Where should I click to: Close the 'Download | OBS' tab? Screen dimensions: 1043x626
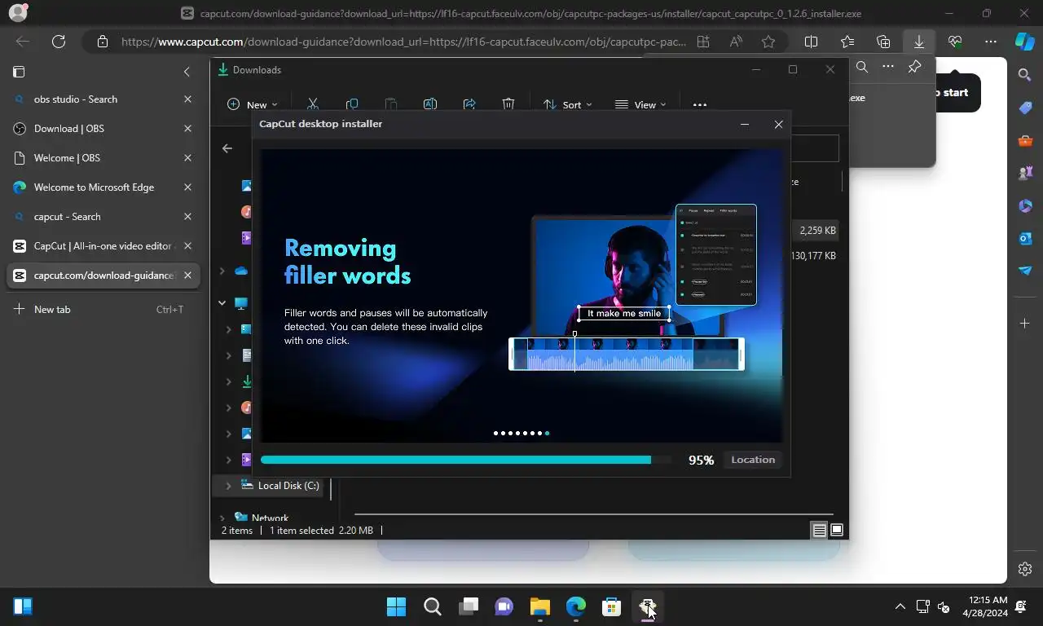coord(187,129)
